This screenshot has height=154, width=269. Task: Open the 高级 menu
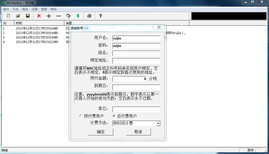tap(25, 9)
